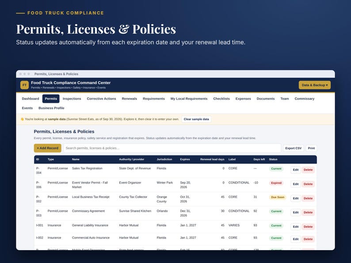
Task: Click the Type column header
Action: 50,159
